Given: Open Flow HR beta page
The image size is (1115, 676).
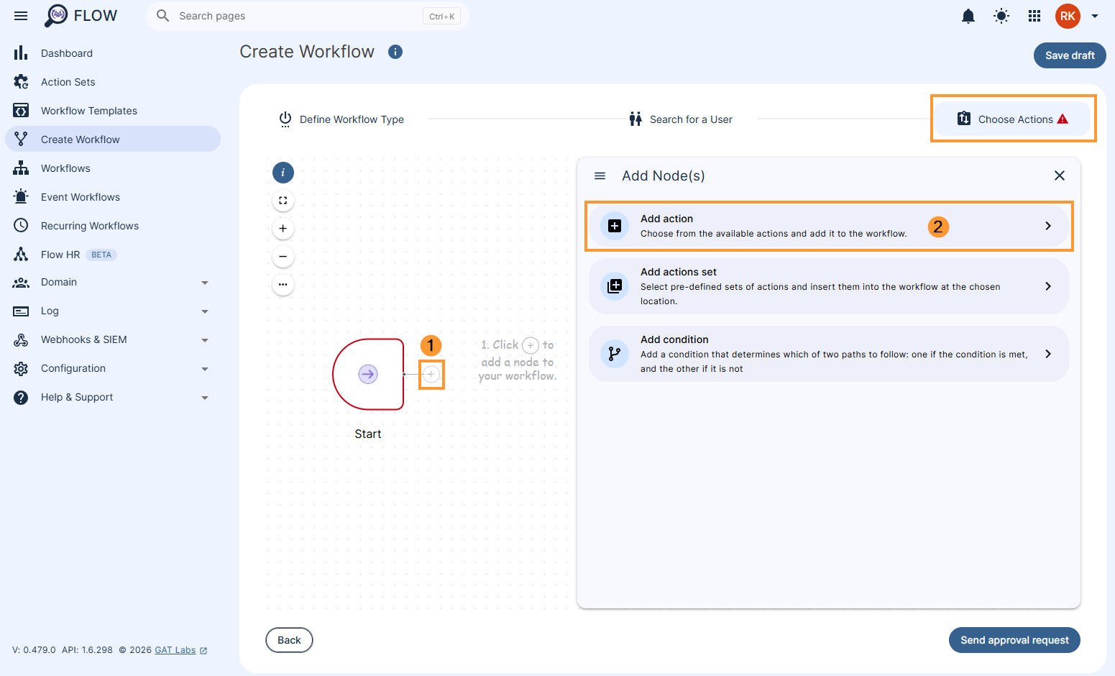Looking at the screenshot, I should click(x=113, y=255).
